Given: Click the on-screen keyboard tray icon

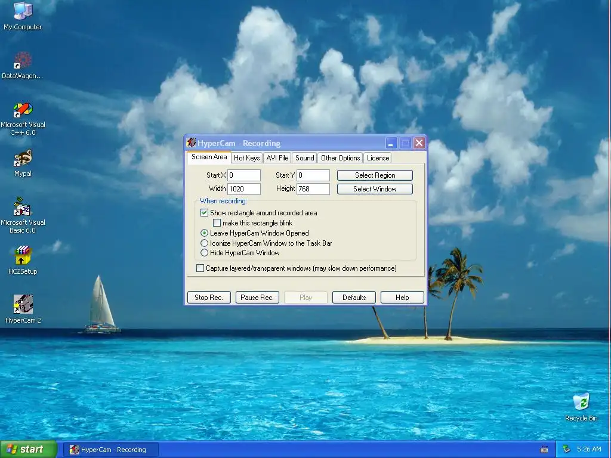Looking at the screenshot, I should [544, 450].
